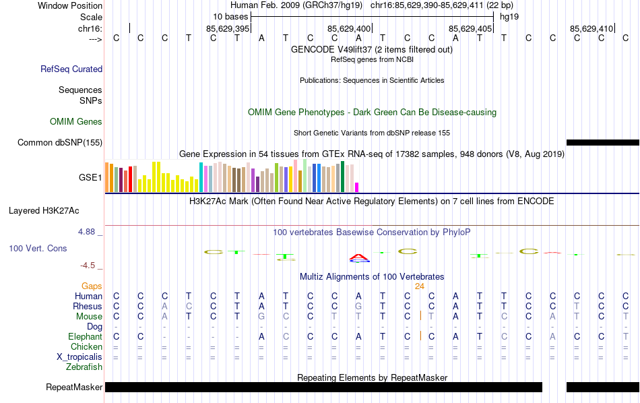The width and height of the screenshot is (640, 403).
Task: Click the magenta GTEx expression bar
Action: pyautogui.click(x=357, y=187)
